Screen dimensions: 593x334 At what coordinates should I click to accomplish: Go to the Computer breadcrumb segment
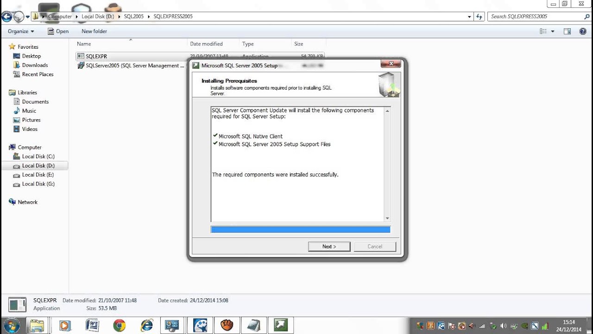click(x=60, y=16)
